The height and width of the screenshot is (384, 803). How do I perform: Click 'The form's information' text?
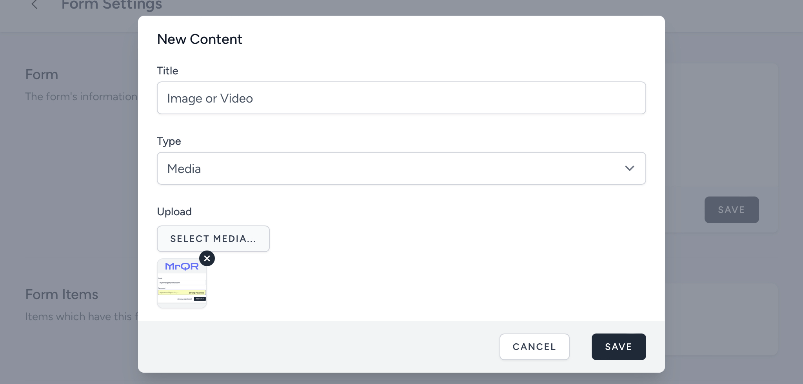tap(82, 97)
